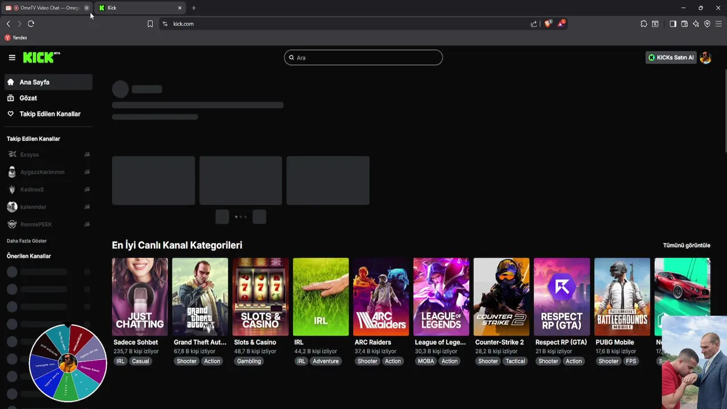Open the IRL category thumbnail
The image size is (727, 409).
[x=321, y=297]
